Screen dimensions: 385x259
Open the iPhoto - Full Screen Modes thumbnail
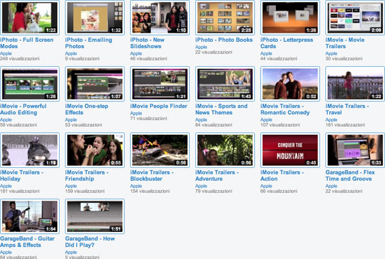(x=30, y=17)
